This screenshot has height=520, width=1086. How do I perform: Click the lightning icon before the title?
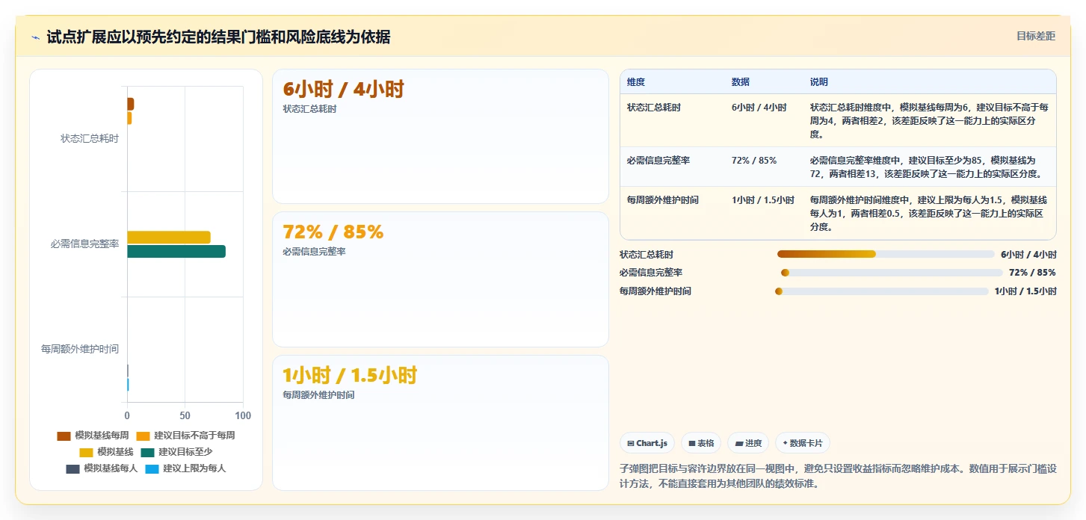tap(35, 37)
